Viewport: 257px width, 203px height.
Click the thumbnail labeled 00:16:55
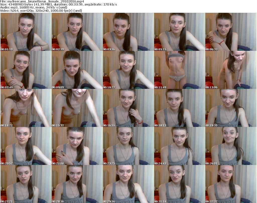[x=128, y=108]
